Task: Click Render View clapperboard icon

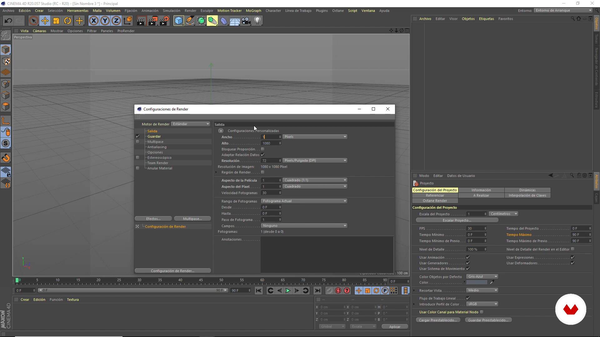Action: coord(141,21)
